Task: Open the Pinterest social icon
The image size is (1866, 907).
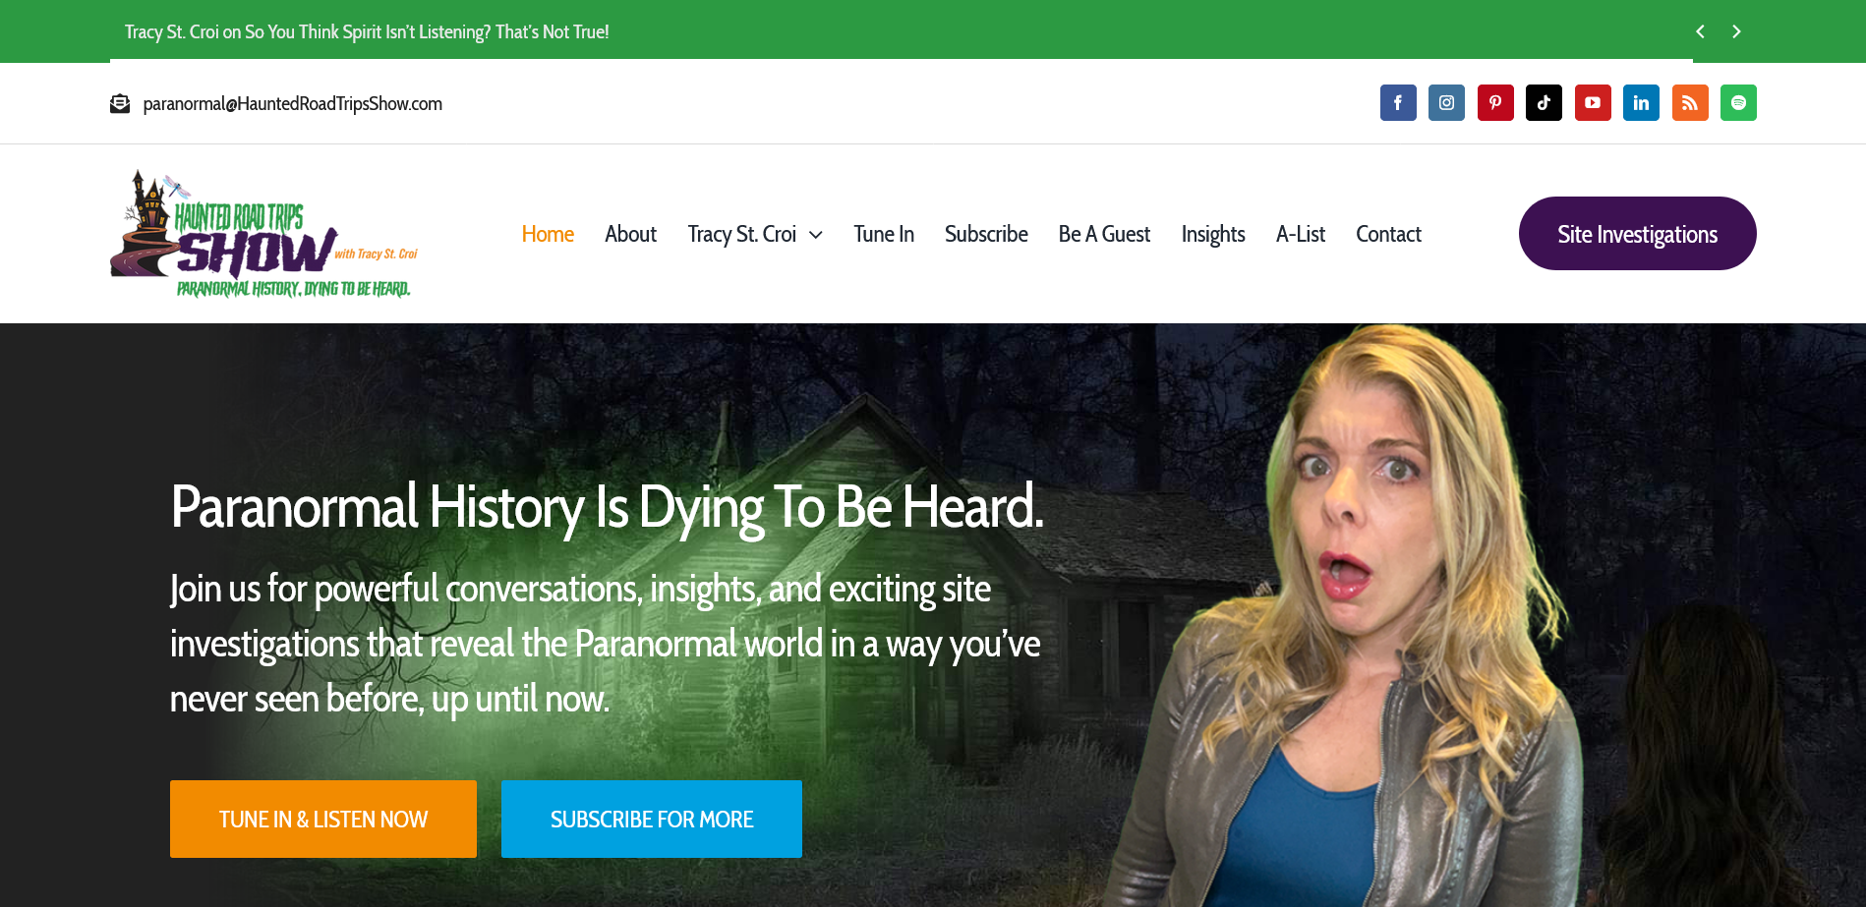Action: (x=1495, y=103)
